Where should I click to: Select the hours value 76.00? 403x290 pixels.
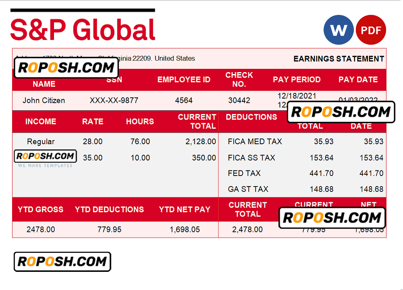pyautogui.click(x=140, y=141)
